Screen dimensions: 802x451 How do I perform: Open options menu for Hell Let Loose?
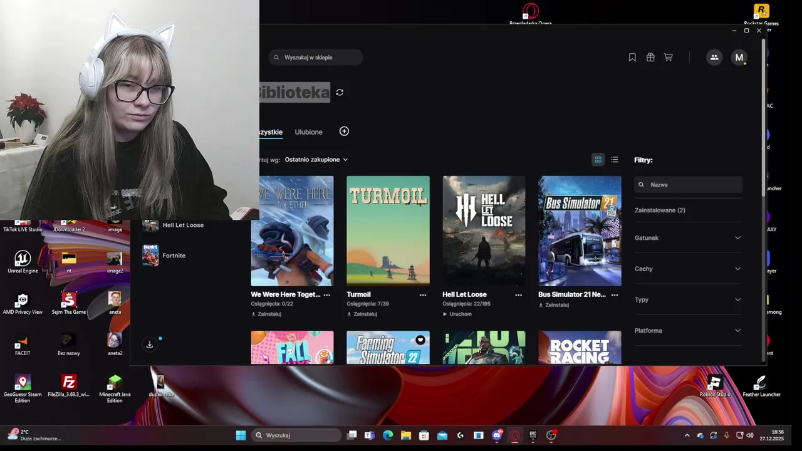[519, 294]
